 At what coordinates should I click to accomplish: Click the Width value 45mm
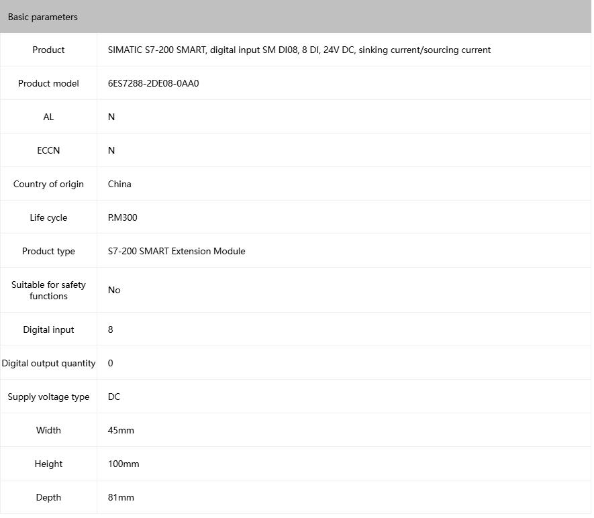[x=121, y=430]
